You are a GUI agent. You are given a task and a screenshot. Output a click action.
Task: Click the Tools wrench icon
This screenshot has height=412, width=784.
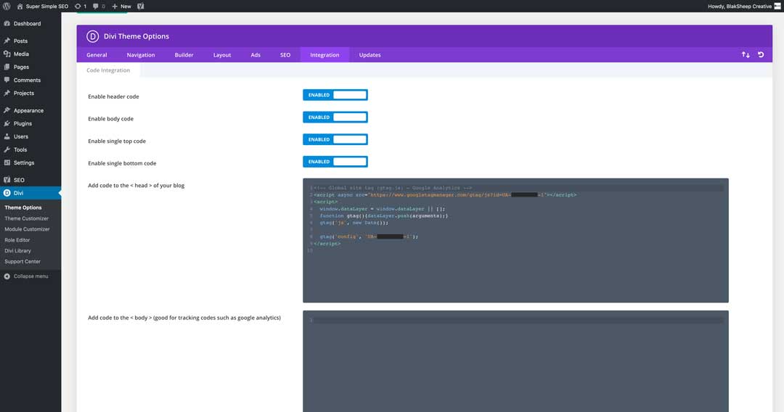(7, 150)
